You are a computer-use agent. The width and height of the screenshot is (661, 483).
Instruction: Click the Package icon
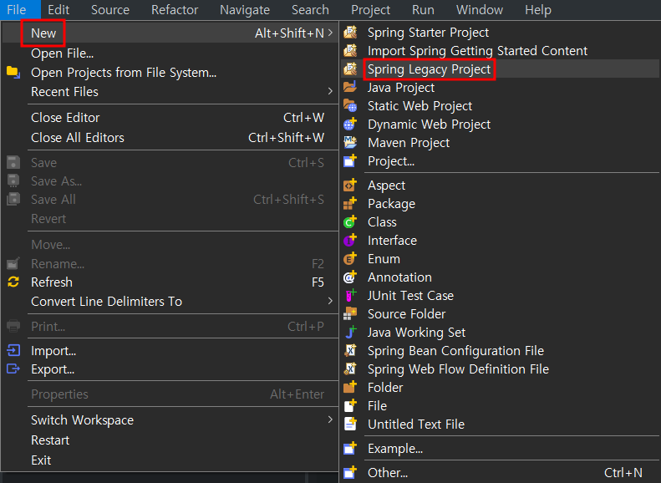350,204
